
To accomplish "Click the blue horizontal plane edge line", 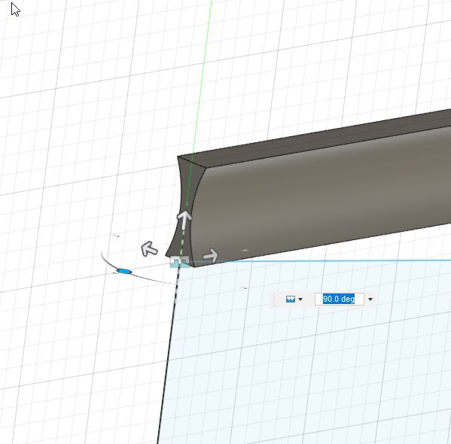I will (319, 261).
